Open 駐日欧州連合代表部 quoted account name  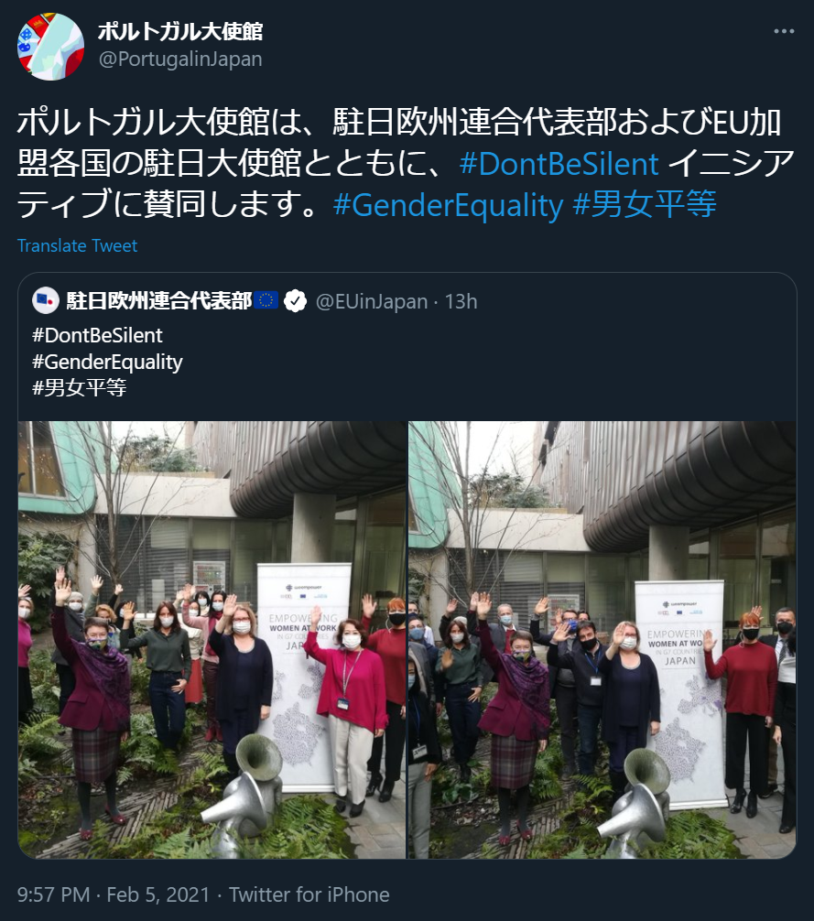coord(159,300)
